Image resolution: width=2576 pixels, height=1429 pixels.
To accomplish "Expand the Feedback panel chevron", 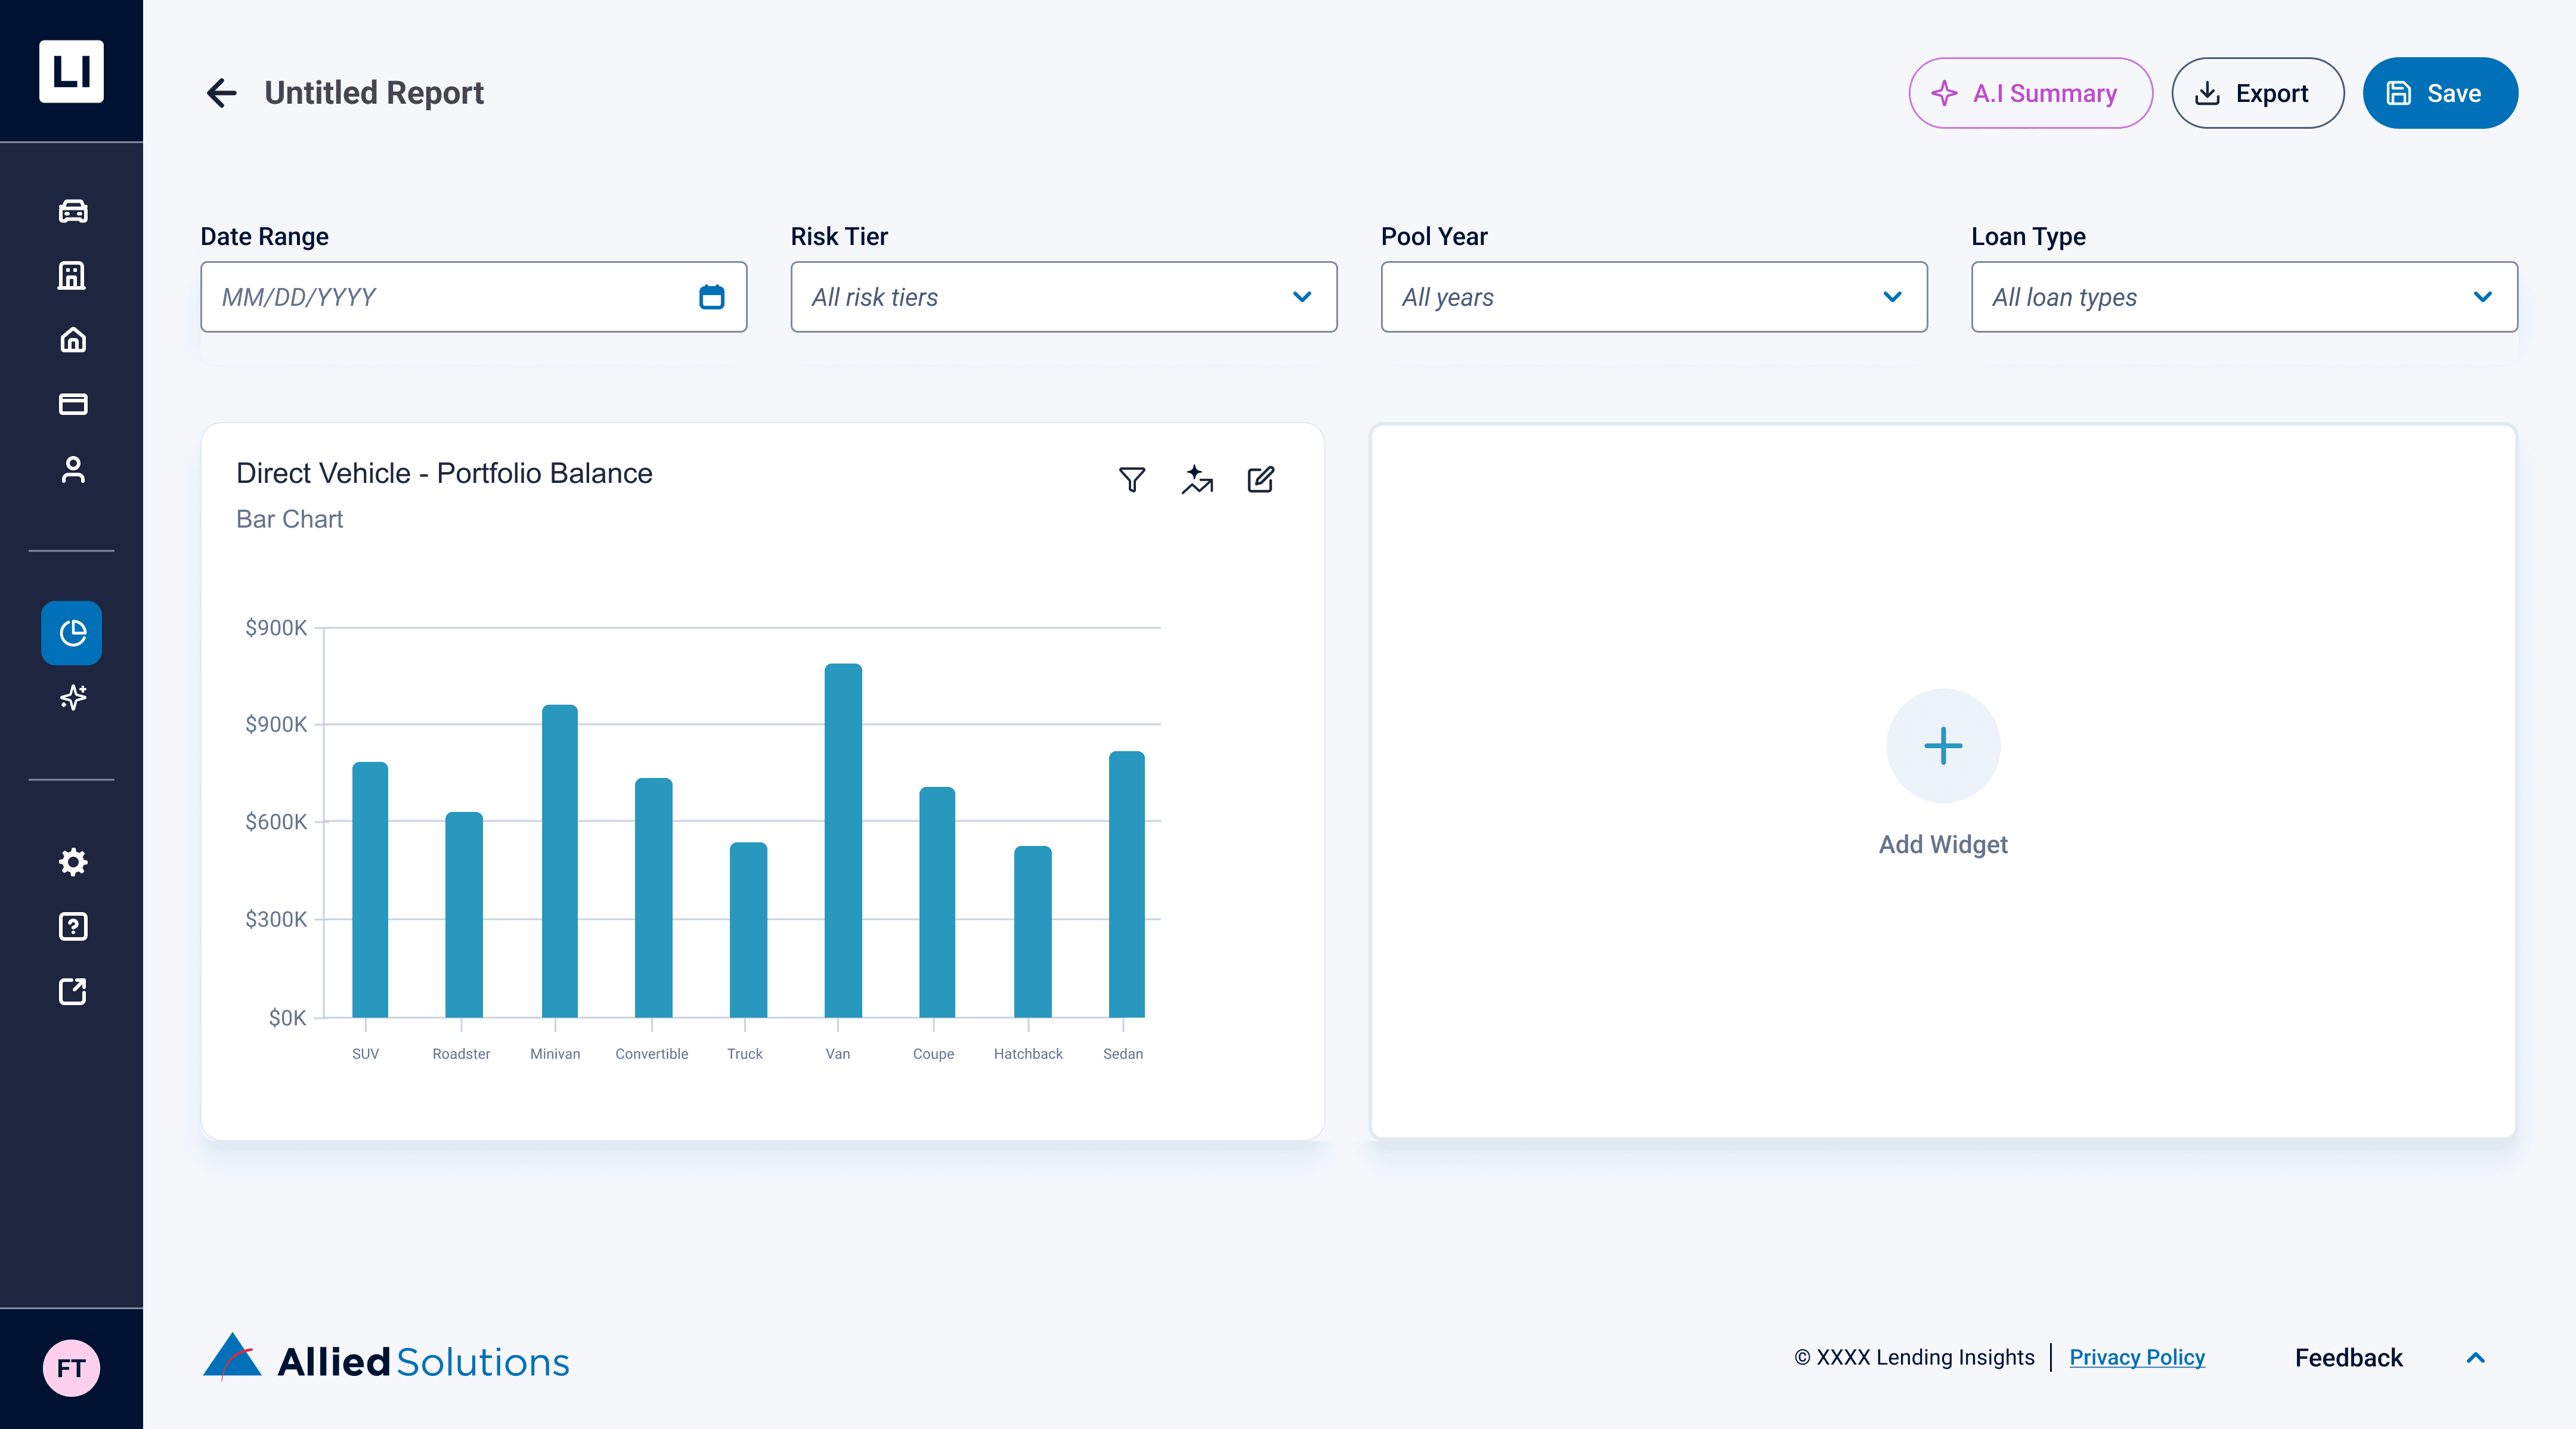I will (x=2475, y=1358).
